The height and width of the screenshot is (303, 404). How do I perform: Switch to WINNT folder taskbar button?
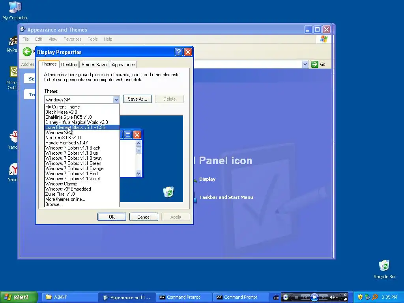point(69,297)
